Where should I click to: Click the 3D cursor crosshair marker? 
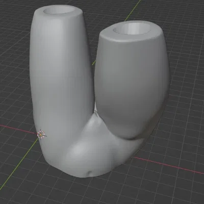[41, 135]
